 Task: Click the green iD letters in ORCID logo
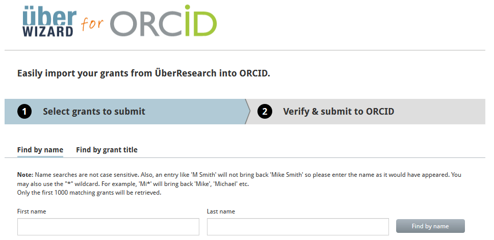pyautogui.click(x=201, y=21)
